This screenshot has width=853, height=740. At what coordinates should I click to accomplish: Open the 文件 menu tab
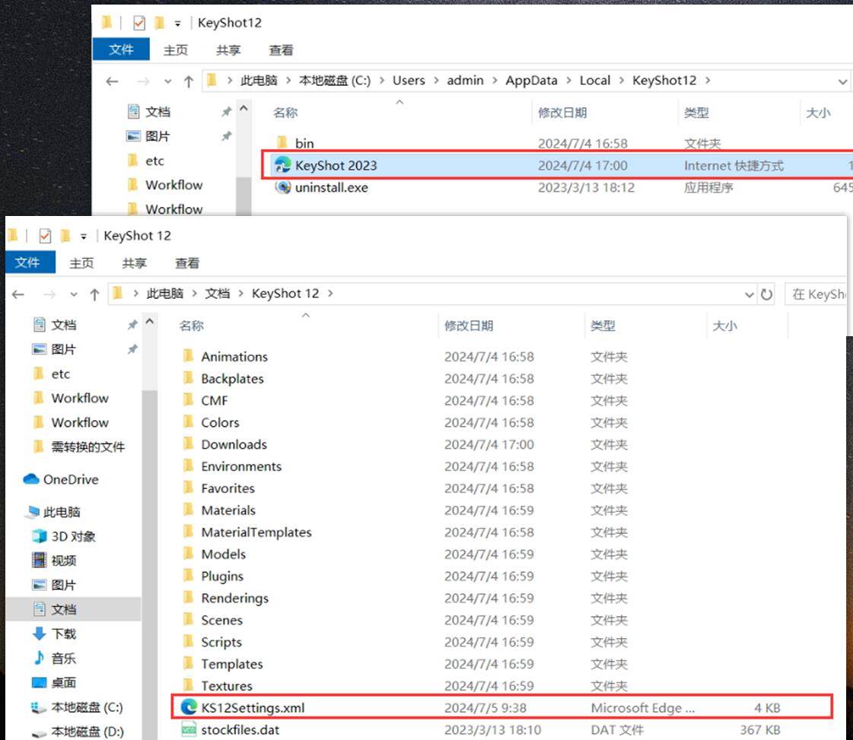pyautogui.click(x=27, y=262)
